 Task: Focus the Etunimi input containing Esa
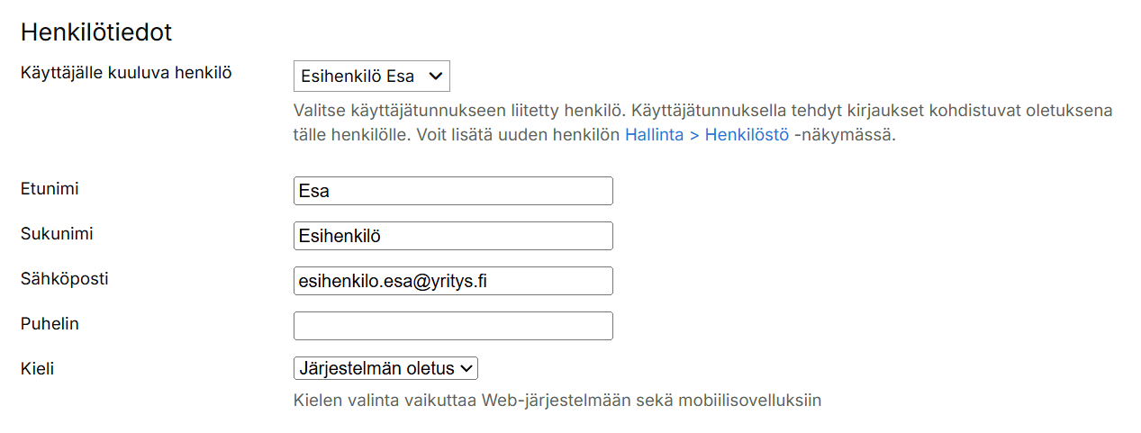[453, 191]
